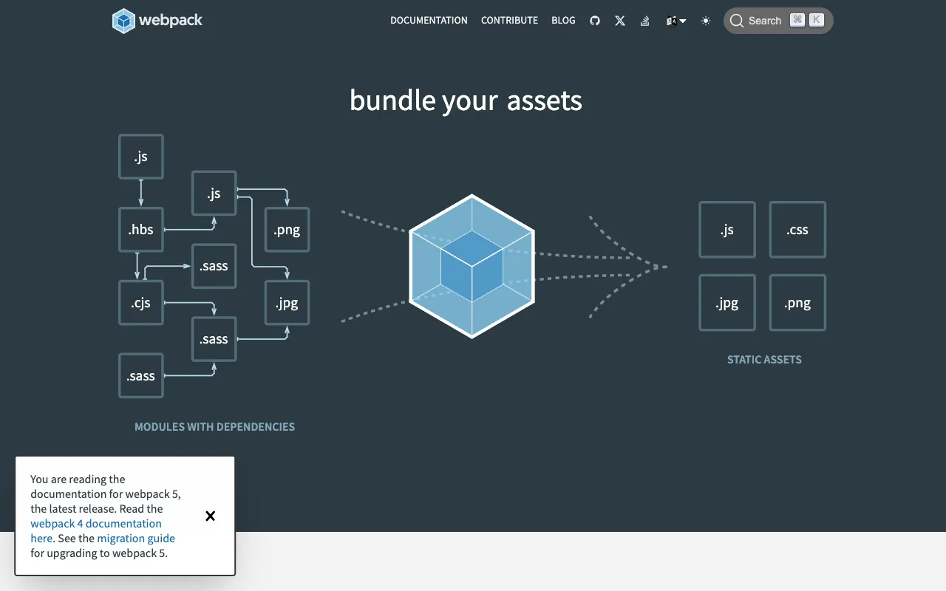Click the webpack wordmark in the header
Viewport: 946px width, 591px height.
click(x=171, y=21)
